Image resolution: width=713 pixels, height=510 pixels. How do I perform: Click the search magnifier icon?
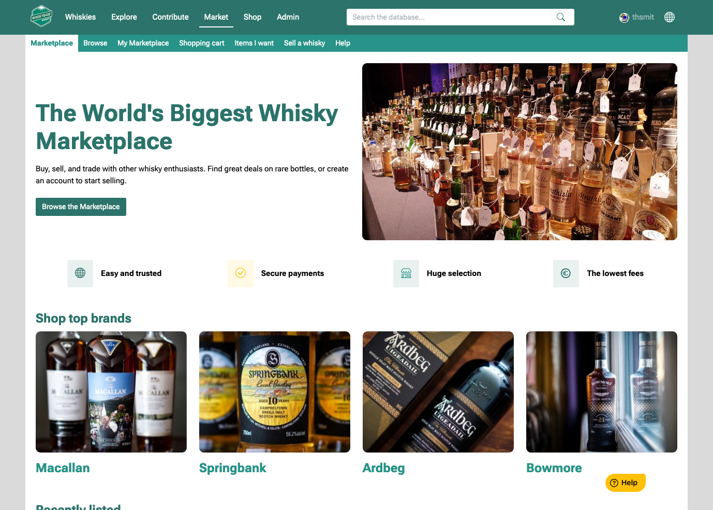[x=560, y=17]
